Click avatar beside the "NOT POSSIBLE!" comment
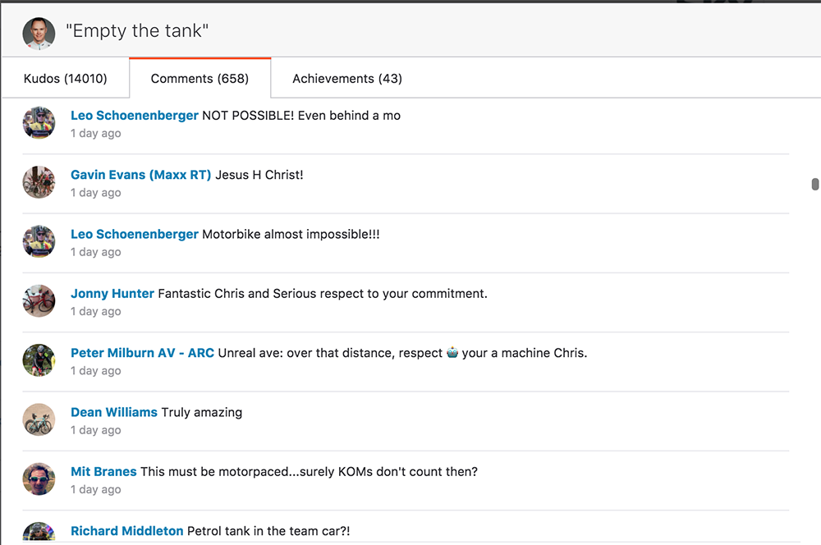The width and height of the screenshot is (821, 545). pyautogui.click(x=39, y=123)
